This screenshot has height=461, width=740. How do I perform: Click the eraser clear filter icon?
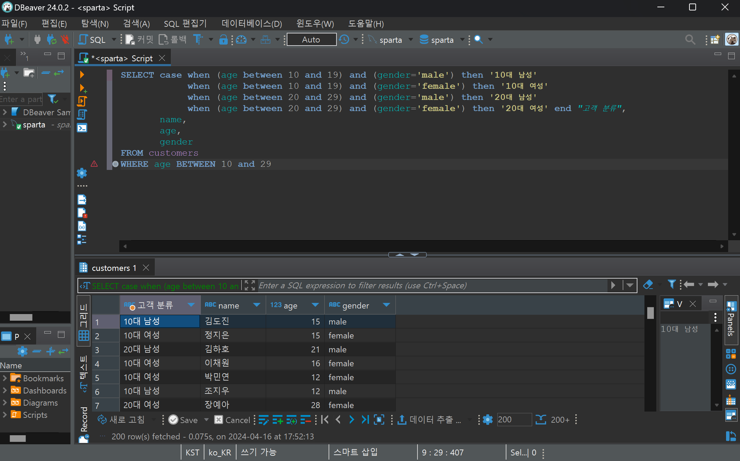(648, 285)
